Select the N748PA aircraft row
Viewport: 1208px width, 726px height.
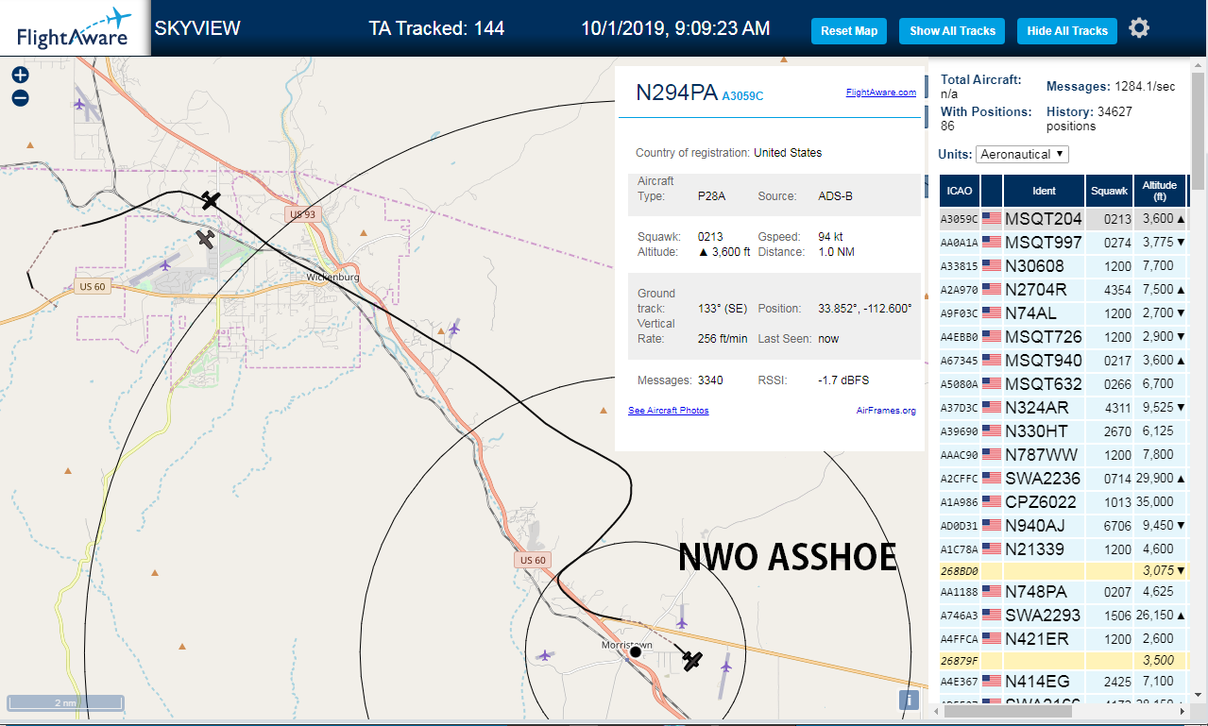pos(1063,593)
